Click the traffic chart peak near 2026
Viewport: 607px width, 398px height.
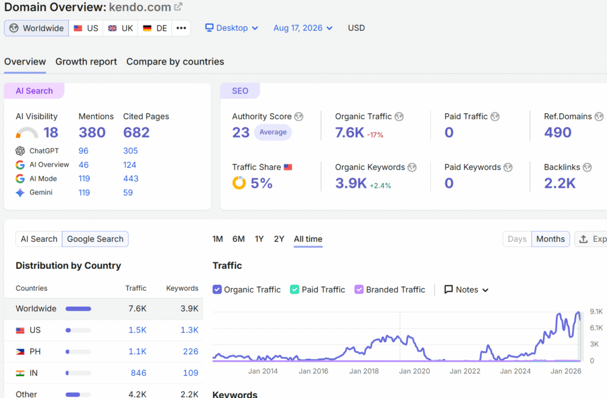click(x=579, y=312)
